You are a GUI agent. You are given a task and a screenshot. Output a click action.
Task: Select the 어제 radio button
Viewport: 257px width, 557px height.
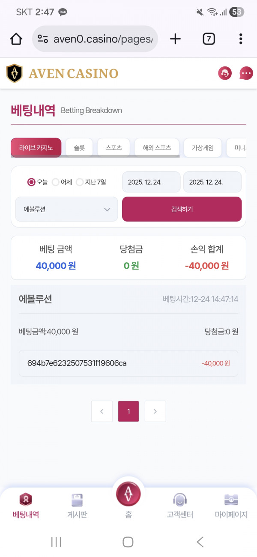56,182
